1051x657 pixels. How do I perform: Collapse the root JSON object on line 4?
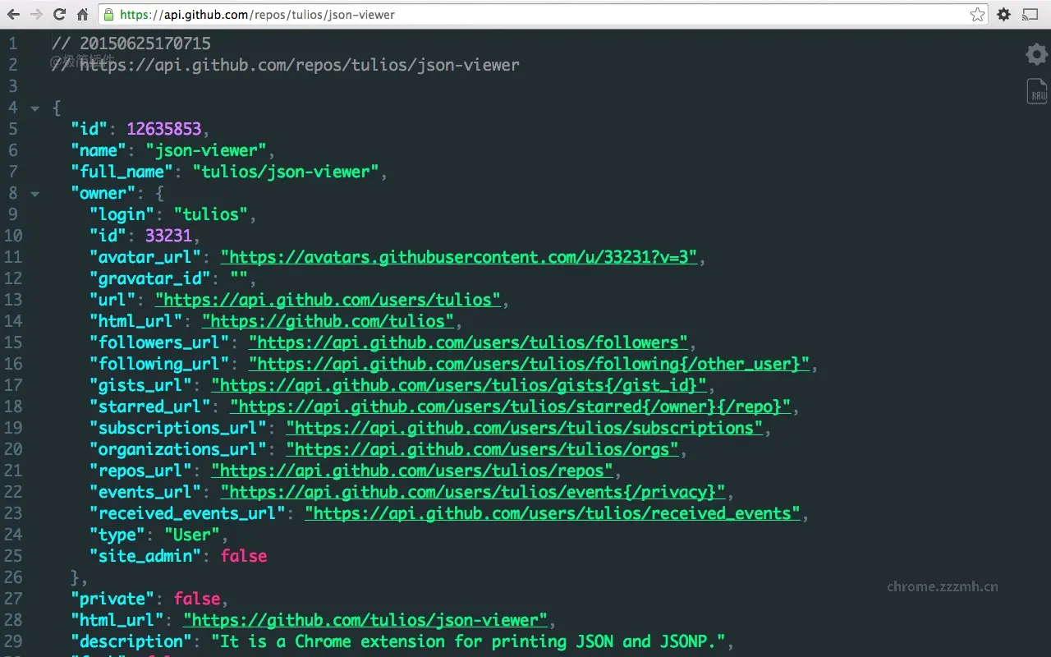[x=34, y=108]
